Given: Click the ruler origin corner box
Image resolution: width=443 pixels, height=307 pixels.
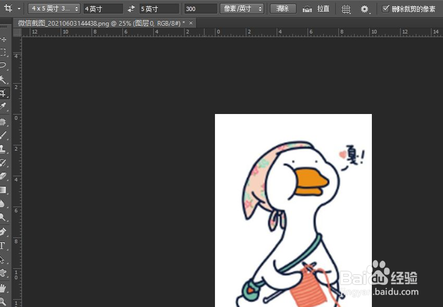Looking at the screenshot, I should (17, 32).
